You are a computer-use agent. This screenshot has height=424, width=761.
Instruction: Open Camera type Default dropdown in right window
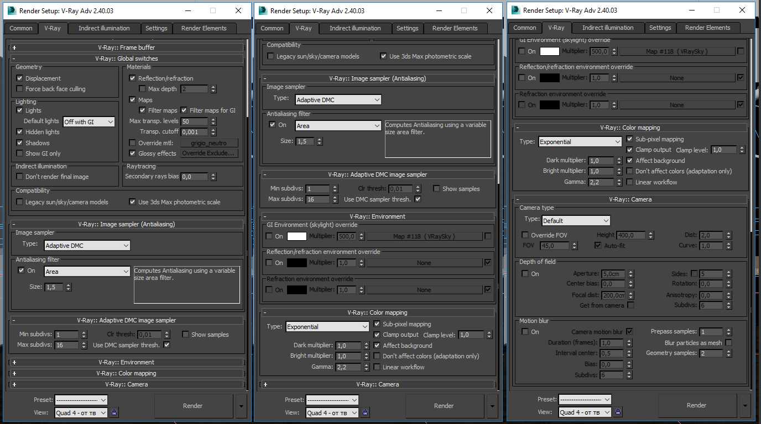576,220
